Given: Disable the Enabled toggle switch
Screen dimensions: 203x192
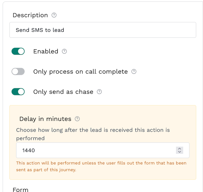Looking at the screenshot, I should coord(18,51).
